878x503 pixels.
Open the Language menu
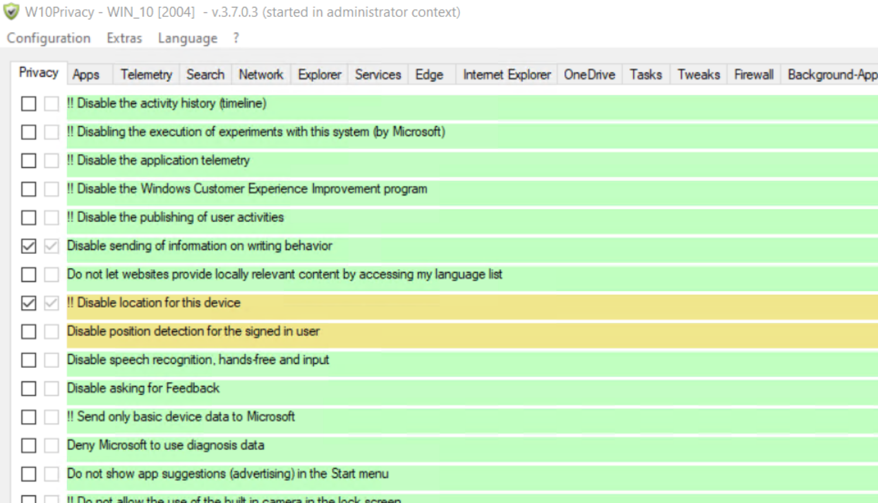point(187,38)
